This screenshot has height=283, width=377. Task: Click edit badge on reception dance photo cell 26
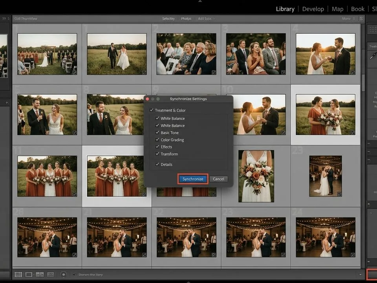[75, 255]
